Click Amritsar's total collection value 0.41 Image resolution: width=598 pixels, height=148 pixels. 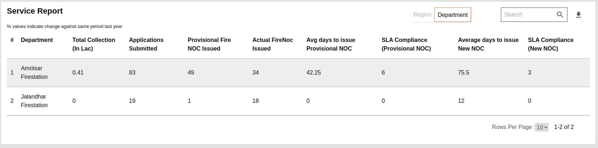click(78, 72)
